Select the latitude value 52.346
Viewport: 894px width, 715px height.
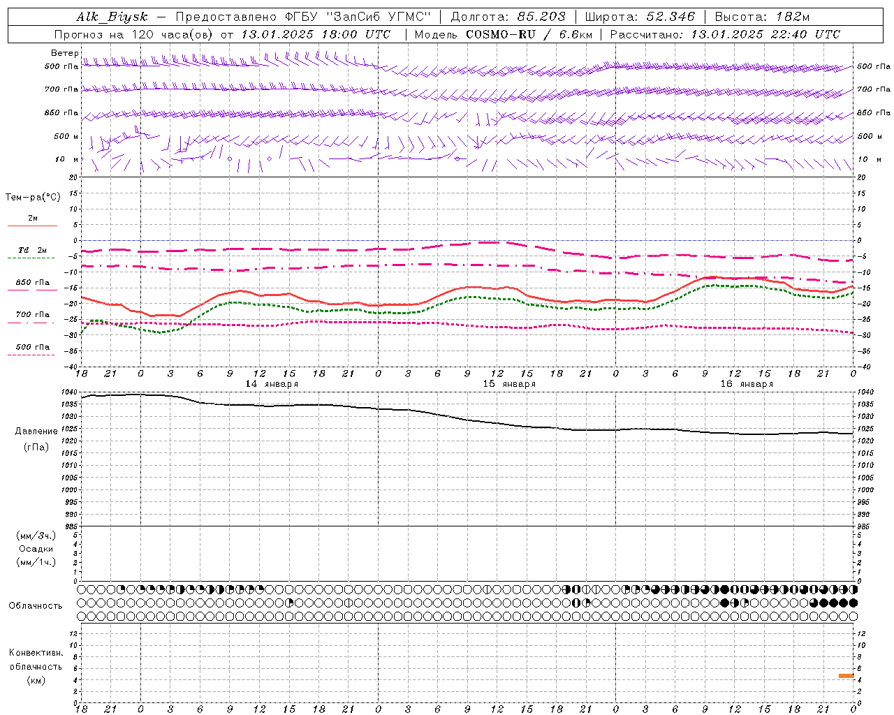(x=670, y=17)
